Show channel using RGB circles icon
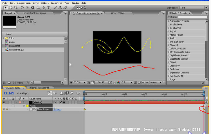Viewport: 211px width, 134px height. tap(118, 82)
